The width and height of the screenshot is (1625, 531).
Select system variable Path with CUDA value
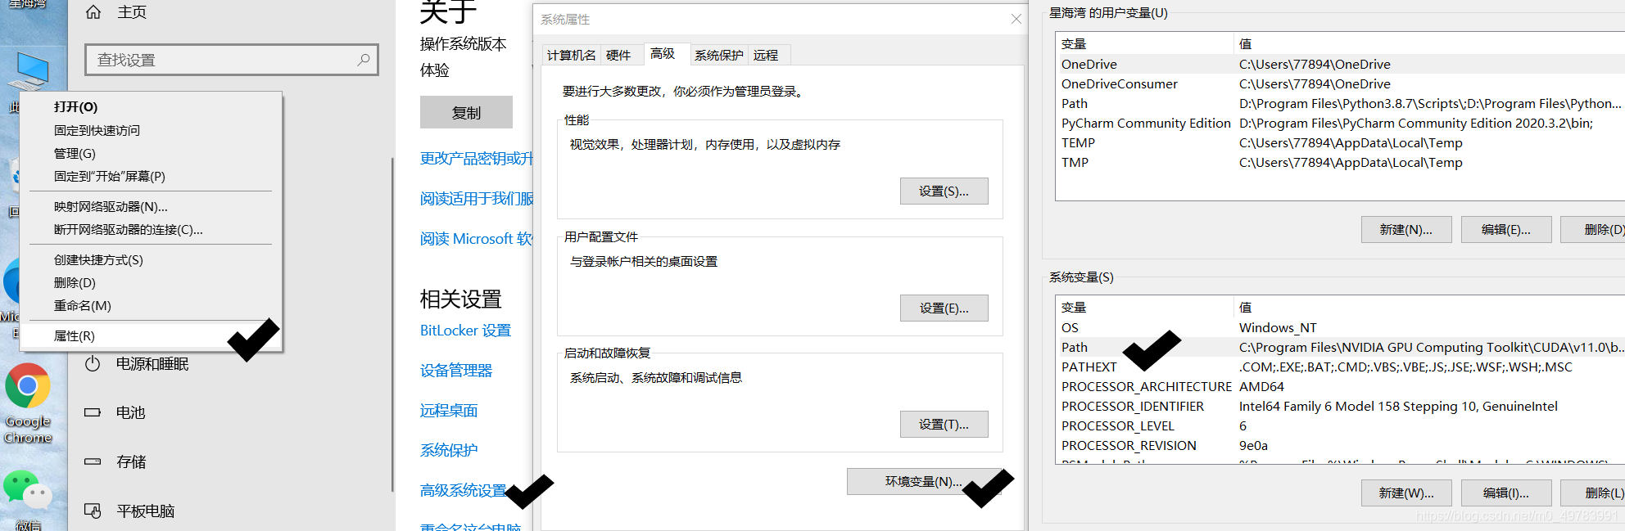coord(1341,347)
